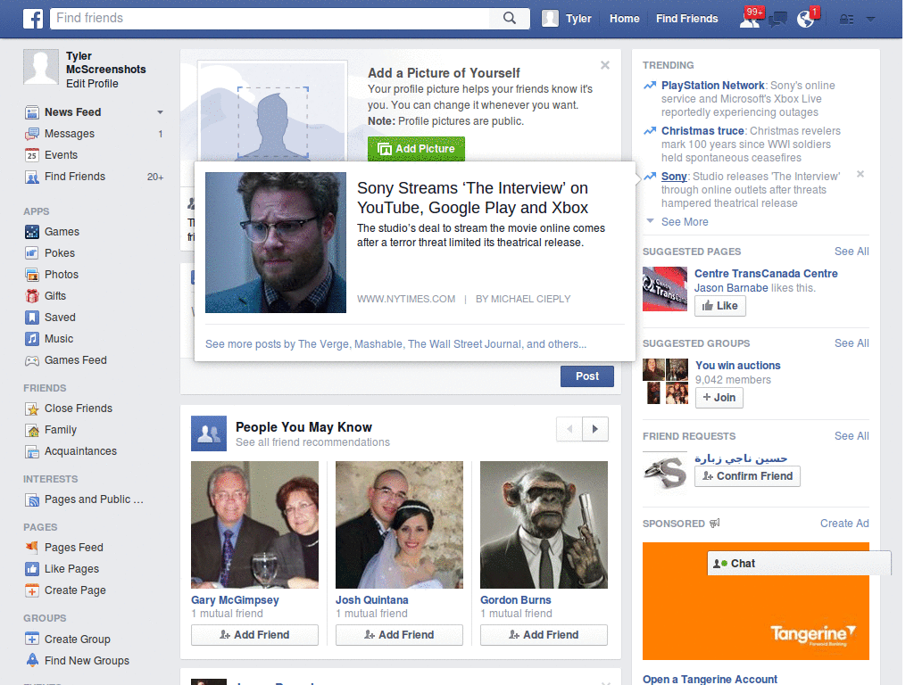The image size is (914, 685).
Task: Click the Games app icon
Action: [x=31, y=232]
